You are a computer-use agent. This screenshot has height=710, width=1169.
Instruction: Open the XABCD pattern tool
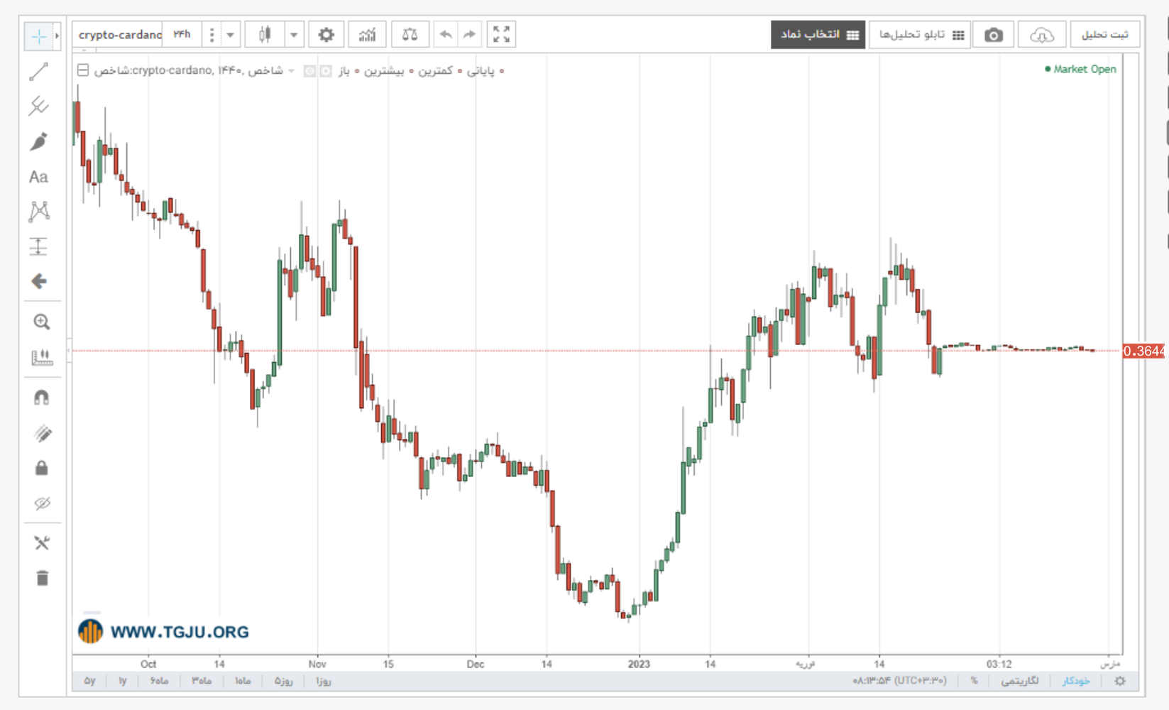pyautogui.click(x=39, y=212)
